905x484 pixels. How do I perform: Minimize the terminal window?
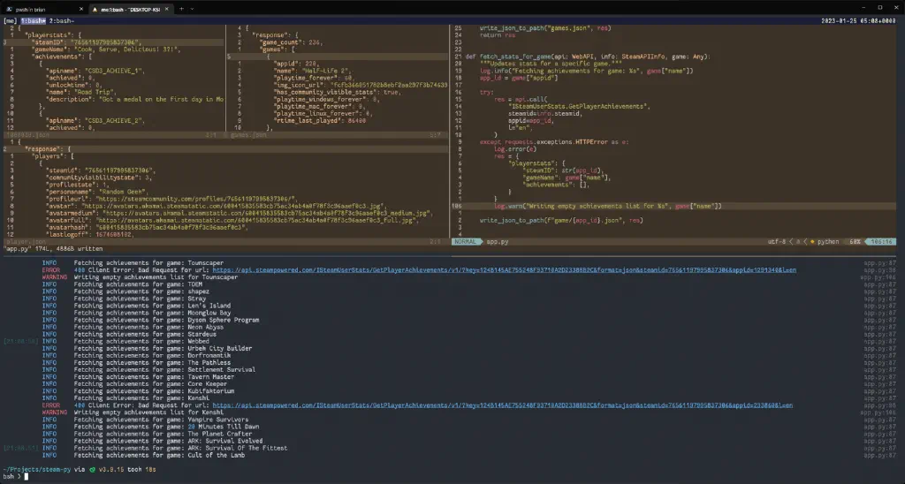(x=864, y=7)
